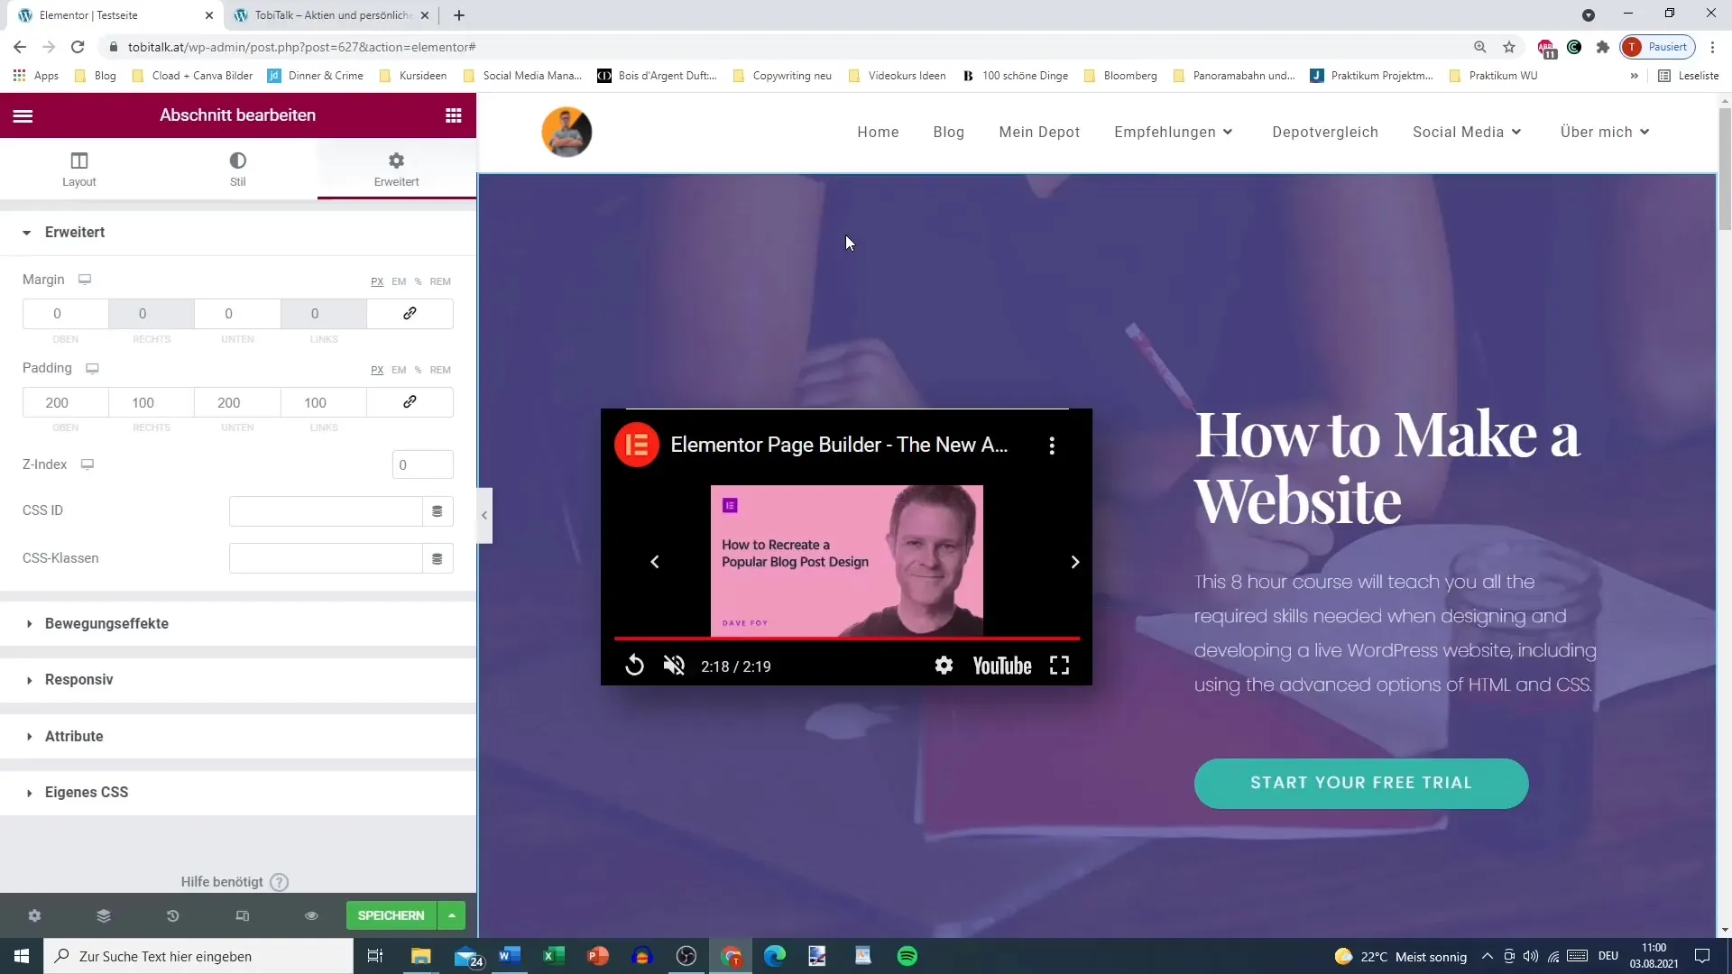Image resolution: width=1732 pixels, height=974 pixels.
Task: Expand the Bewegungseffekte section
Action: 107,623
